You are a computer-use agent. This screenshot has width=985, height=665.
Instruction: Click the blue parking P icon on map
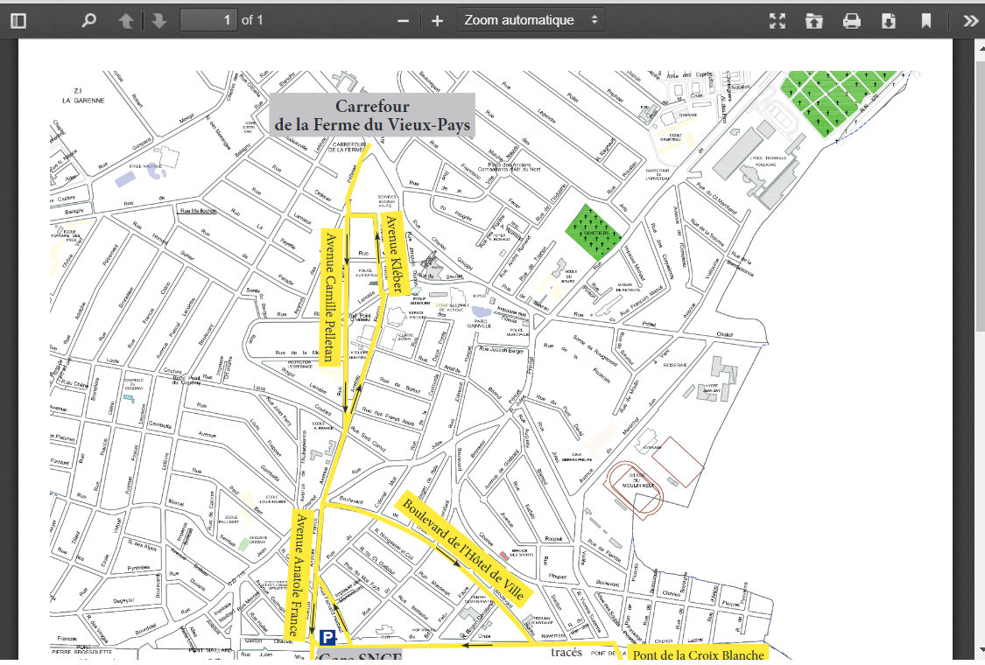coord(327,638)
